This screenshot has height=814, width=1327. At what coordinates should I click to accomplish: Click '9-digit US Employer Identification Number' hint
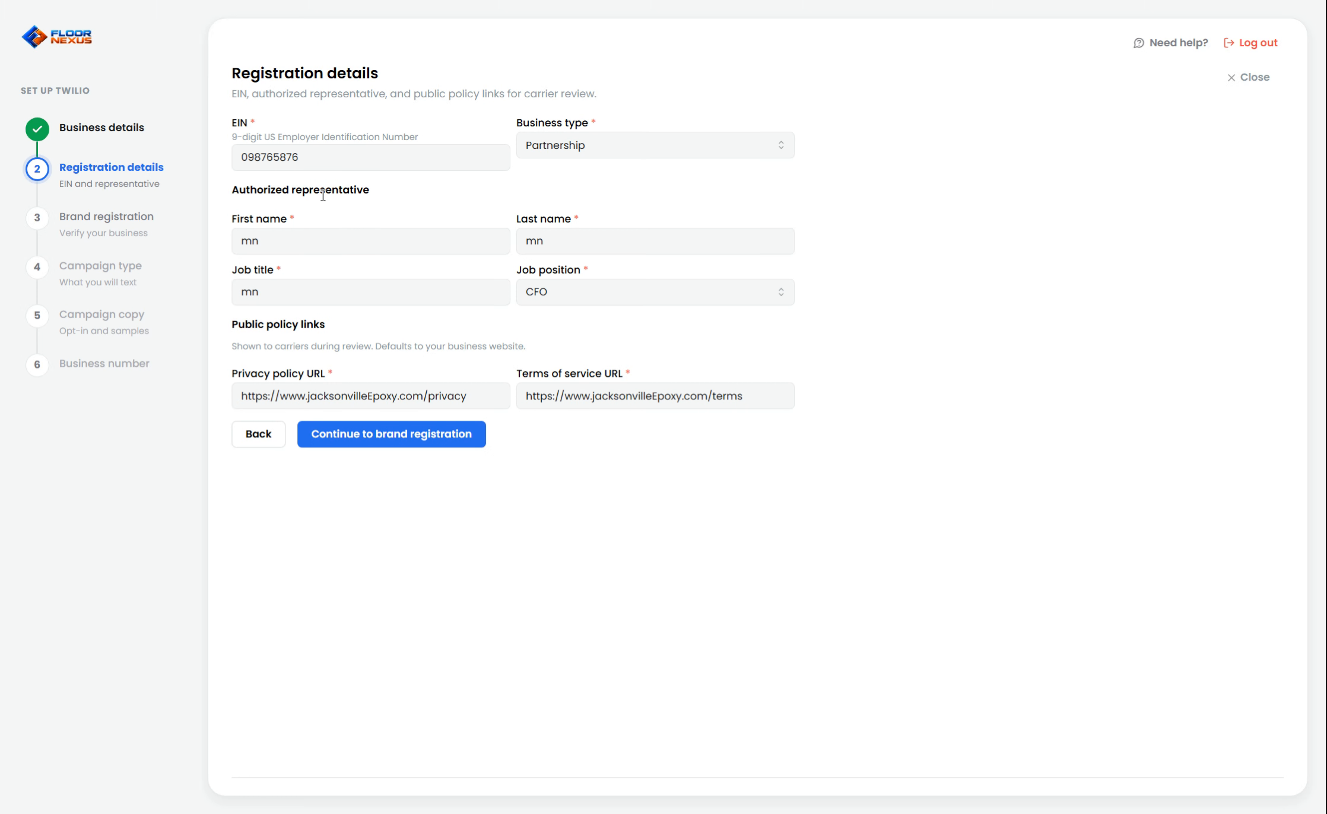pos(325,137)
